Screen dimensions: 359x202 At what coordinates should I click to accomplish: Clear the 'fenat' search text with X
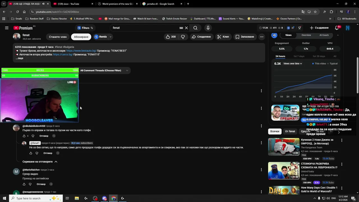pos(186,28)
